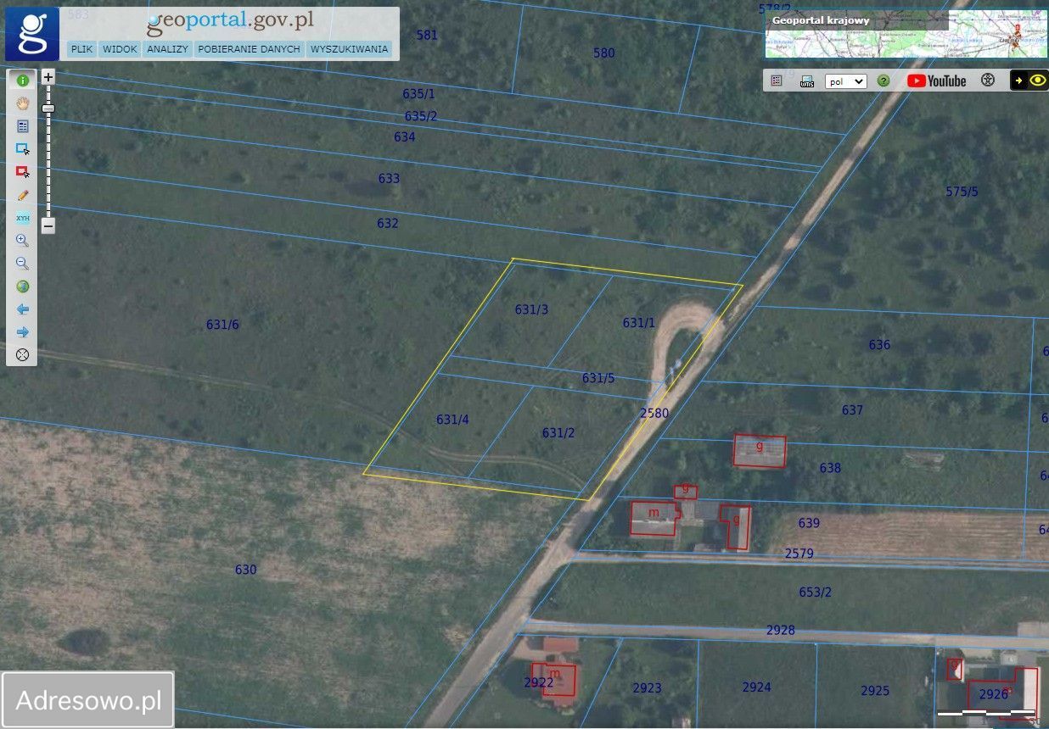Expand the ANALIZY menu
This screenshot has height=729, width=1049.
coord(167,49)
